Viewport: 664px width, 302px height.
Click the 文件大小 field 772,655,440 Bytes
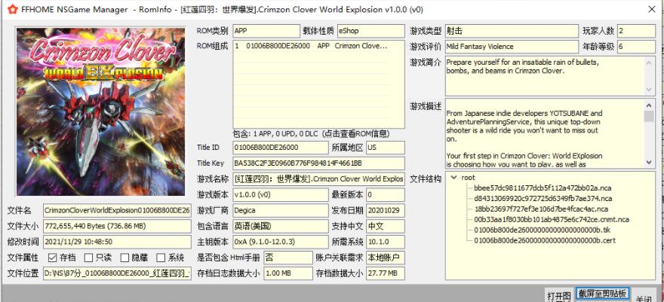[117, 226]
